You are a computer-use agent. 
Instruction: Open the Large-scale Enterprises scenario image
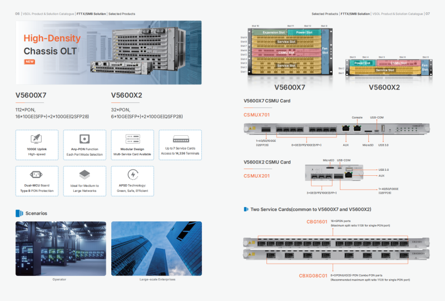click(156, 248)
